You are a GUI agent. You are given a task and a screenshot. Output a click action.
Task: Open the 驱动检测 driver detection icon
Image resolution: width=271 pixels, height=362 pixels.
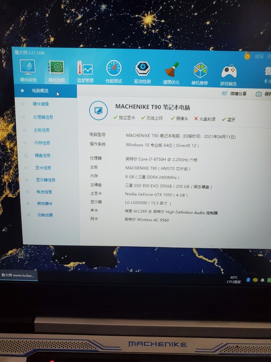tap(142, 72)
